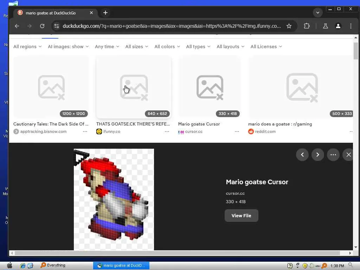This screenshot has height=270, width=360.
Task: Expand the Any time filter
Action: [107, 46]
